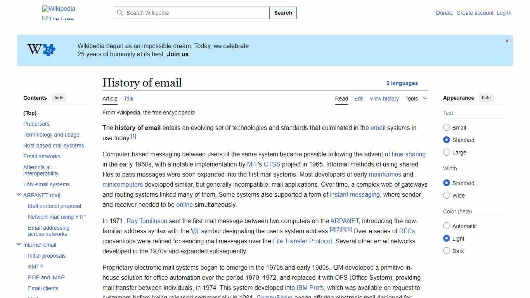Screen dimensions: 530x298
Task: Select Small text size
Action: (447, 127)
